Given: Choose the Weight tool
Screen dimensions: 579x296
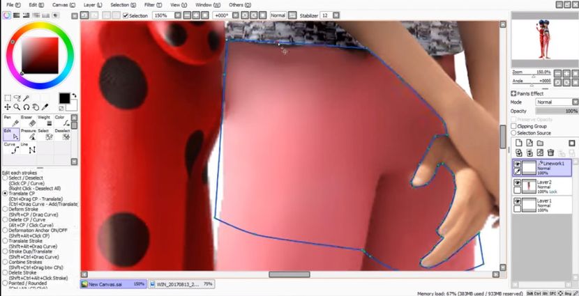Looking at the screenshot, I should [x=45, y=121].
